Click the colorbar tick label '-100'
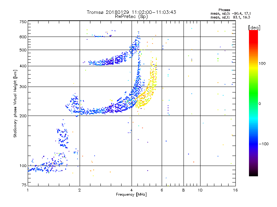 (263, 144)
